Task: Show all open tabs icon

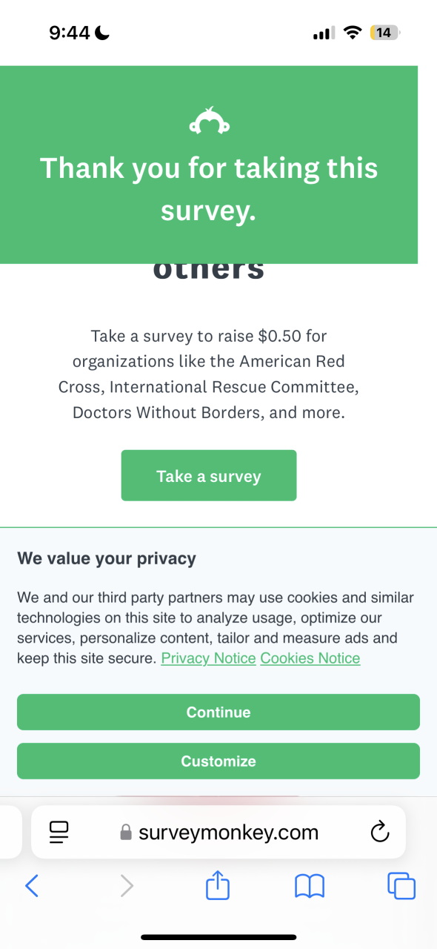Action: [x=401, y=885]
